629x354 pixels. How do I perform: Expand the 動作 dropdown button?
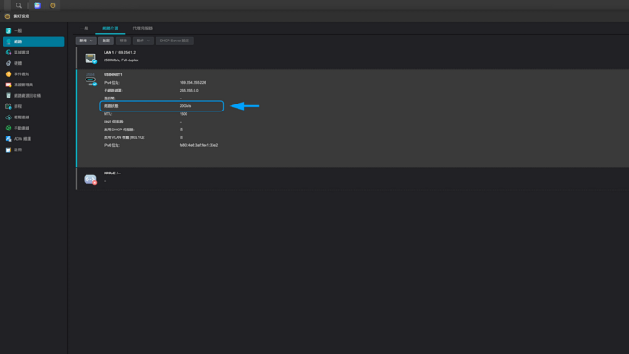pyautogui.click(x=143, y=41)
